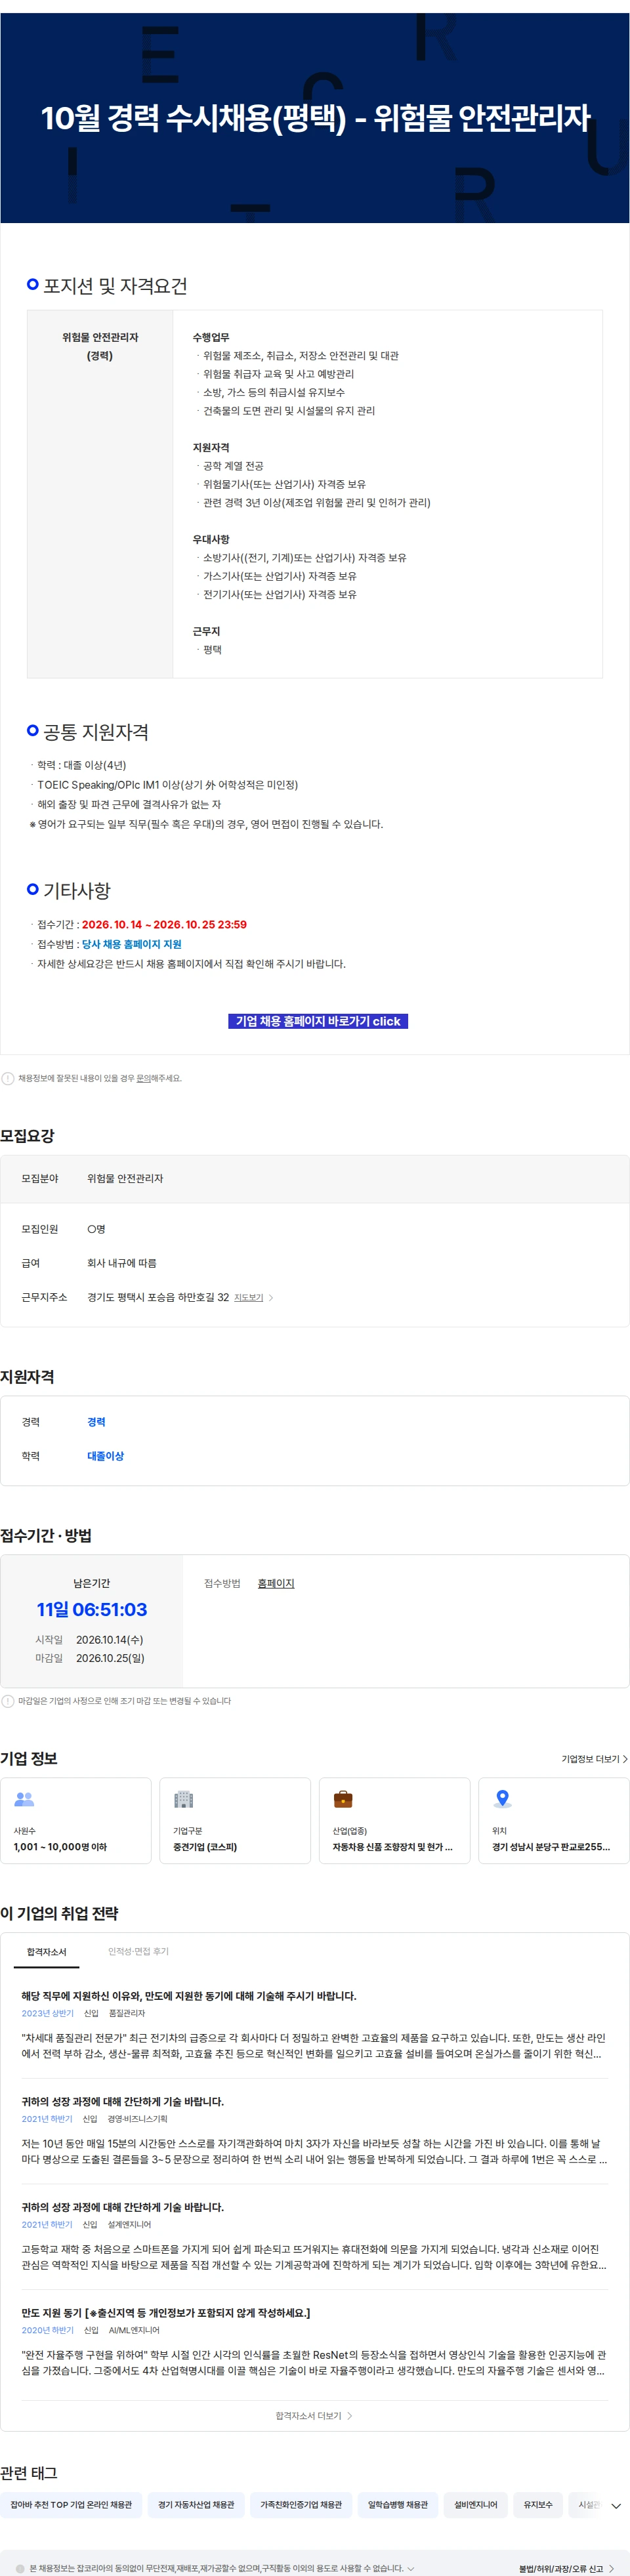Click the 경기 성남시 분당구 판교로255 location text
Viewport: 630px width, 2576px height.
click(x=551, y=1847)
